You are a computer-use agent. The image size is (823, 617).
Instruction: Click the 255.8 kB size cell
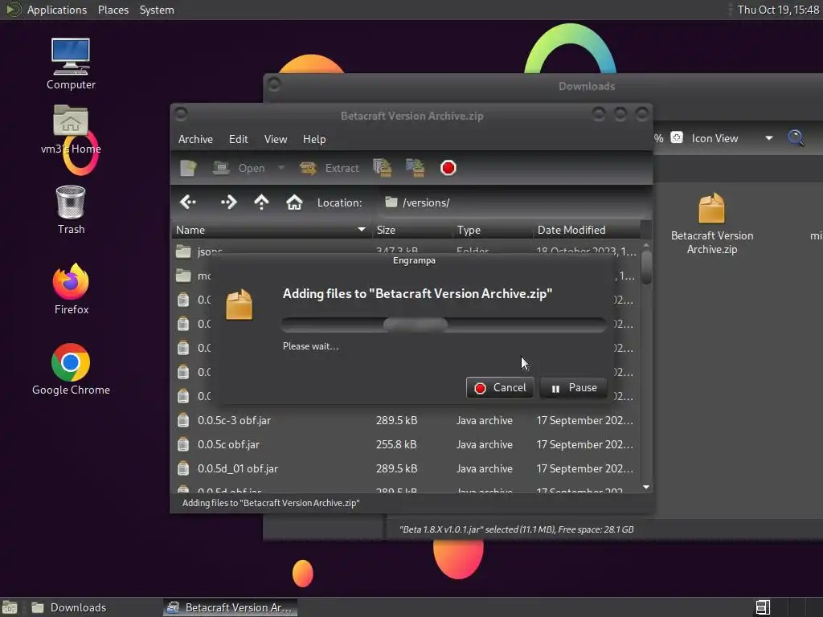[396, 444]
